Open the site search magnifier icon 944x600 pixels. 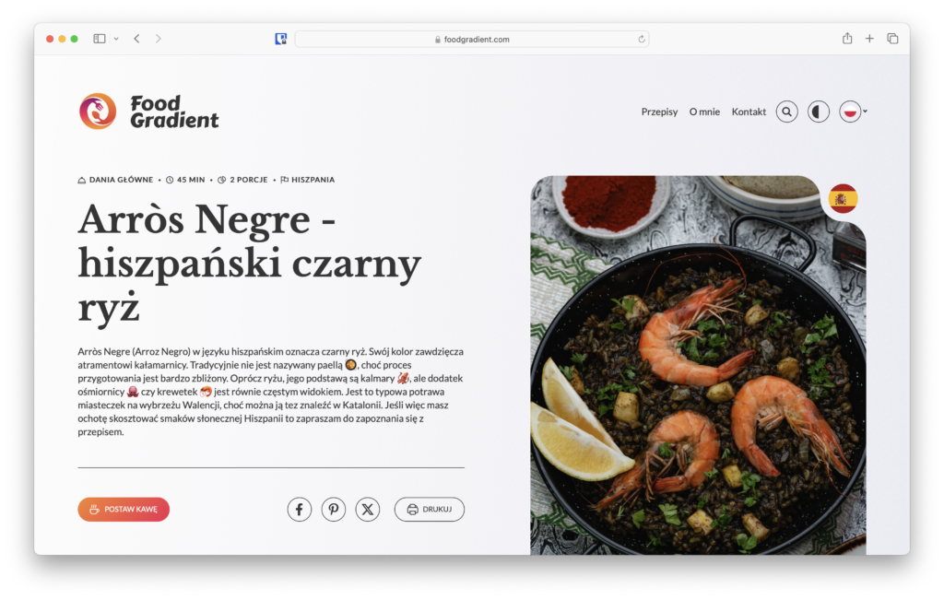point(786,112)
